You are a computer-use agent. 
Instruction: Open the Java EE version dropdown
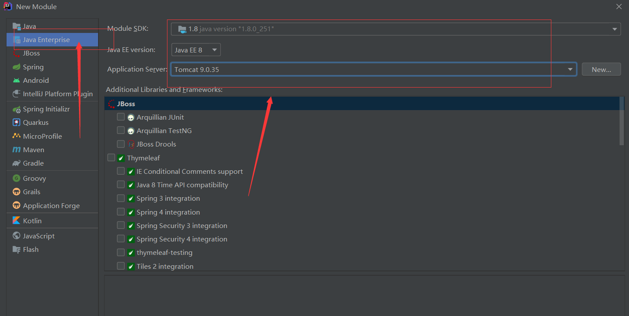(196, 50)
